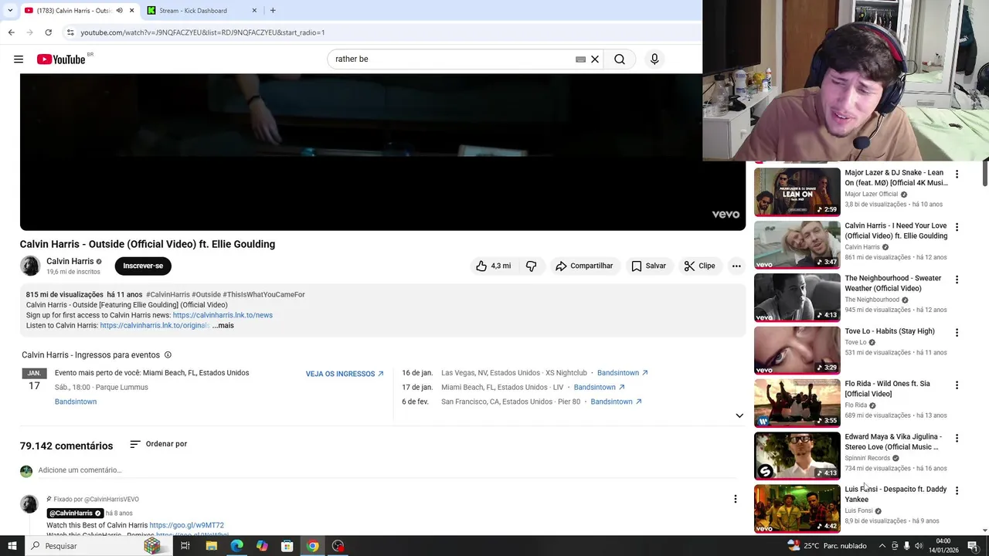Screen dimensions: 989x556
Task: Open the on-screen keyboard icon in search
Action: click(580, 59)
